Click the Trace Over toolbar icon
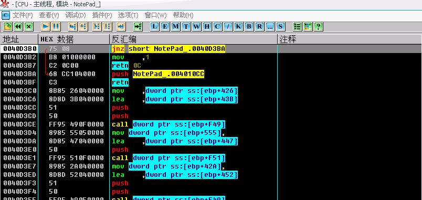 click(108, 26)
